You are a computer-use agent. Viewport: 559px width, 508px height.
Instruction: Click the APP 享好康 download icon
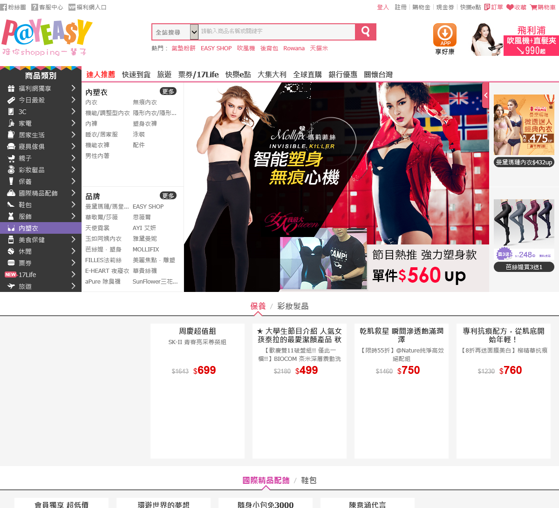pos(445,35)
